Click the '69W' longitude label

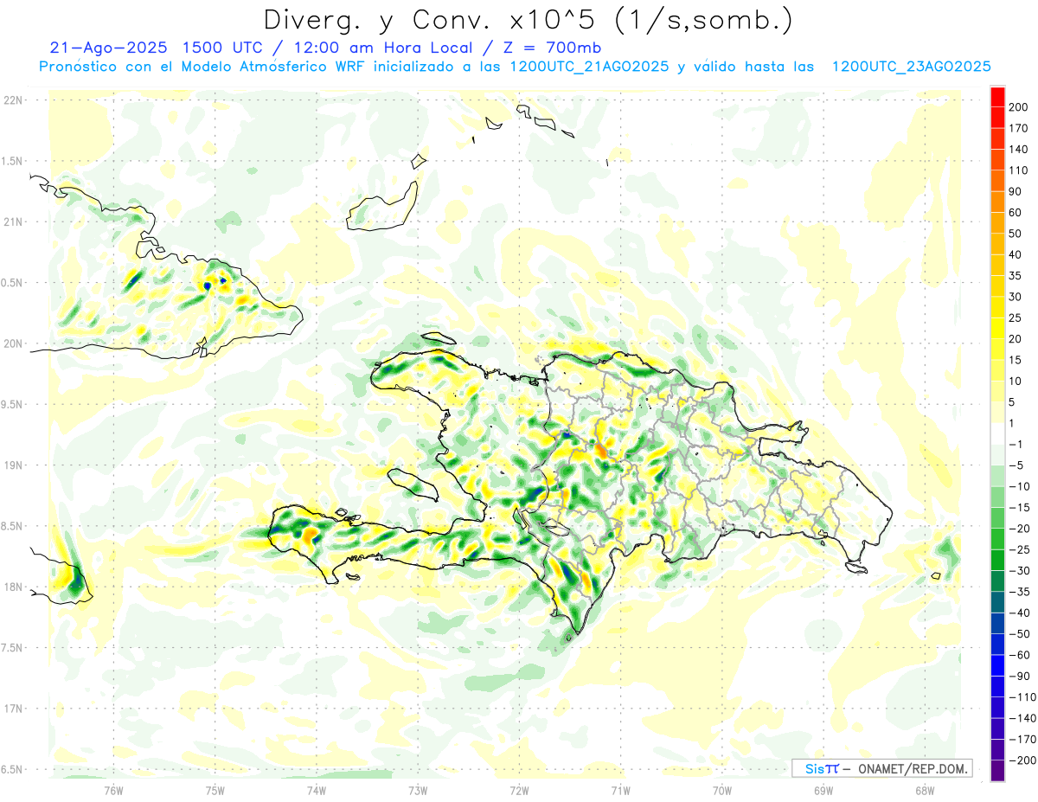pyautogui.click(x=823, y=790)
